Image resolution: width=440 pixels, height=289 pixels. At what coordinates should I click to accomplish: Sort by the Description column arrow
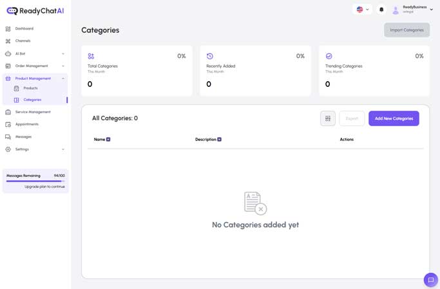220,140
